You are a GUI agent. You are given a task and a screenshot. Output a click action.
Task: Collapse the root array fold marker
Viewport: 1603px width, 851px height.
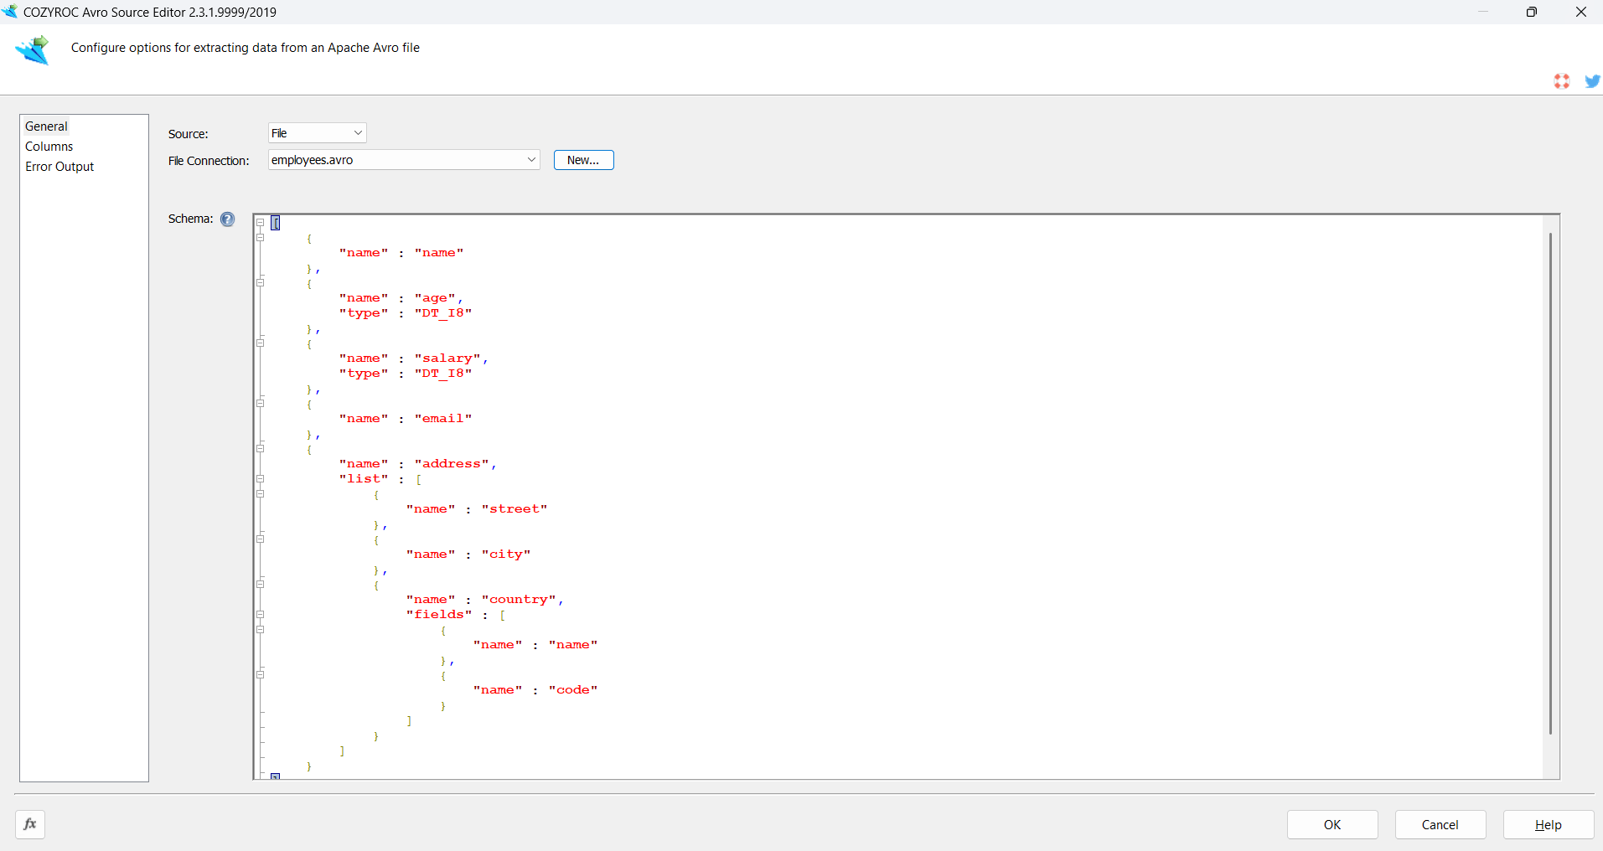point(261,223)
